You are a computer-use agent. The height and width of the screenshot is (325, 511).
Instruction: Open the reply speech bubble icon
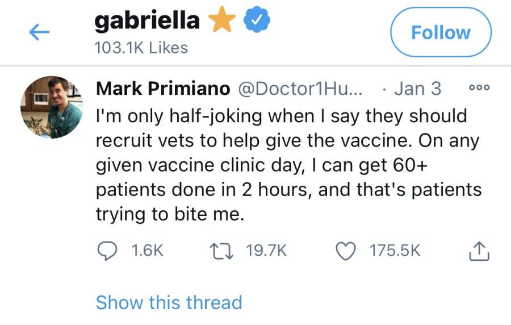tap(107, 251)
